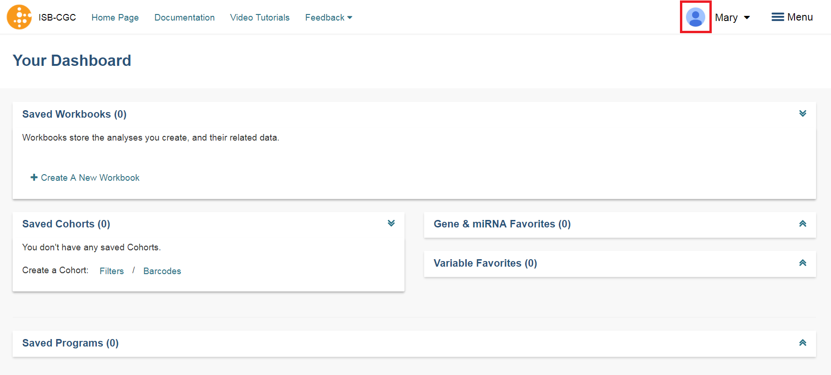Open the hamburger Menu icon
The height and width of the screenshot is (375, 831).
click(x=778, y=17)
